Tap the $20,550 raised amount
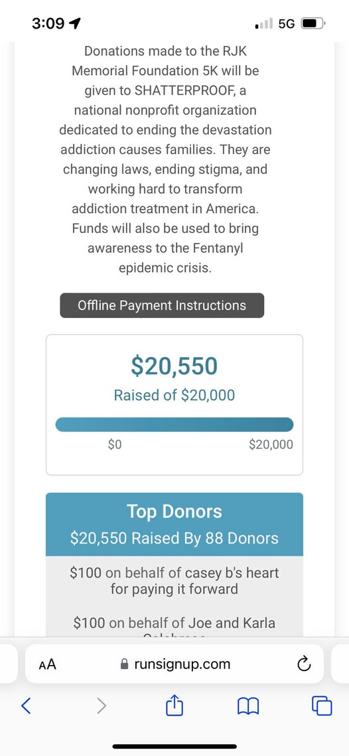Viewport: 349px width, 756px height. coord(174,366)
